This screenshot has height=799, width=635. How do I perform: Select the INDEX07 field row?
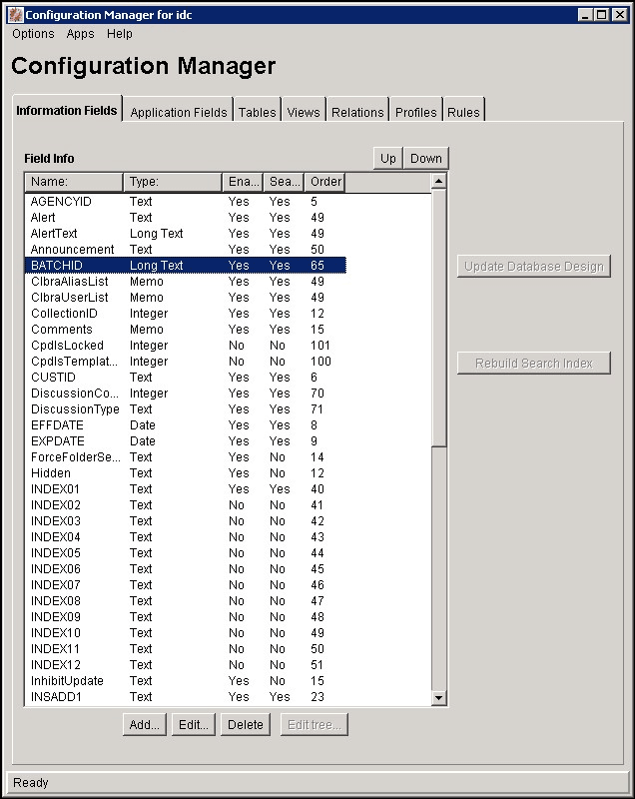tap(186, 585)
